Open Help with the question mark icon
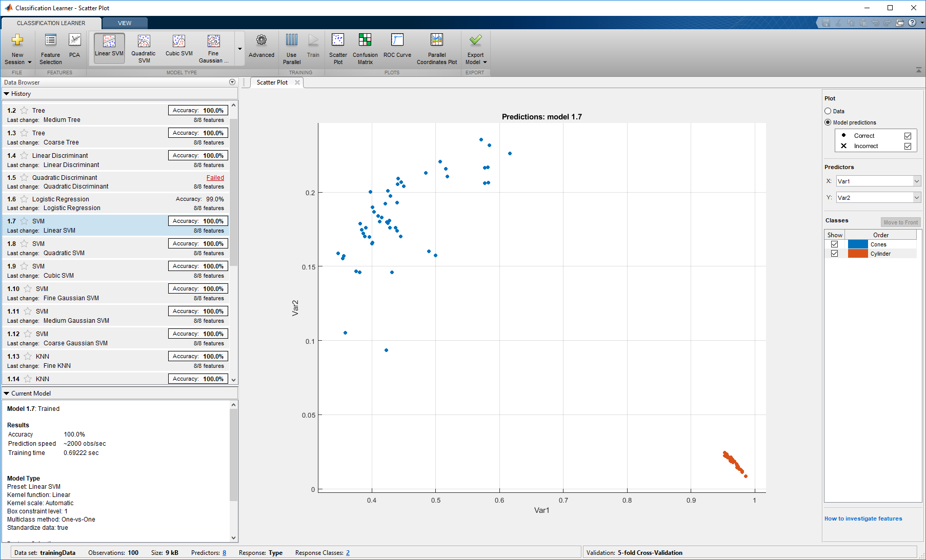 912,23
